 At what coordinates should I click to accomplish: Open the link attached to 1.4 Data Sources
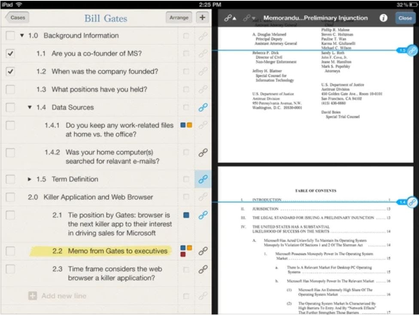tap(203, 107)
